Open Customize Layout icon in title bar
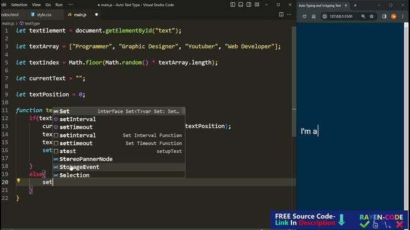The image size is (410, 230). point(257,4)
